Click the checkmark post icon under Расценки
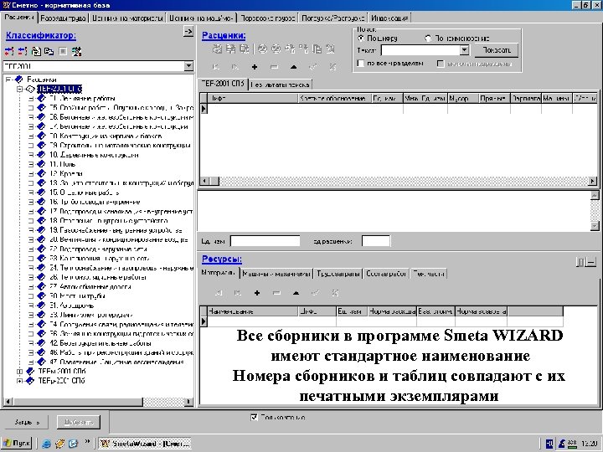 [313, 67]
